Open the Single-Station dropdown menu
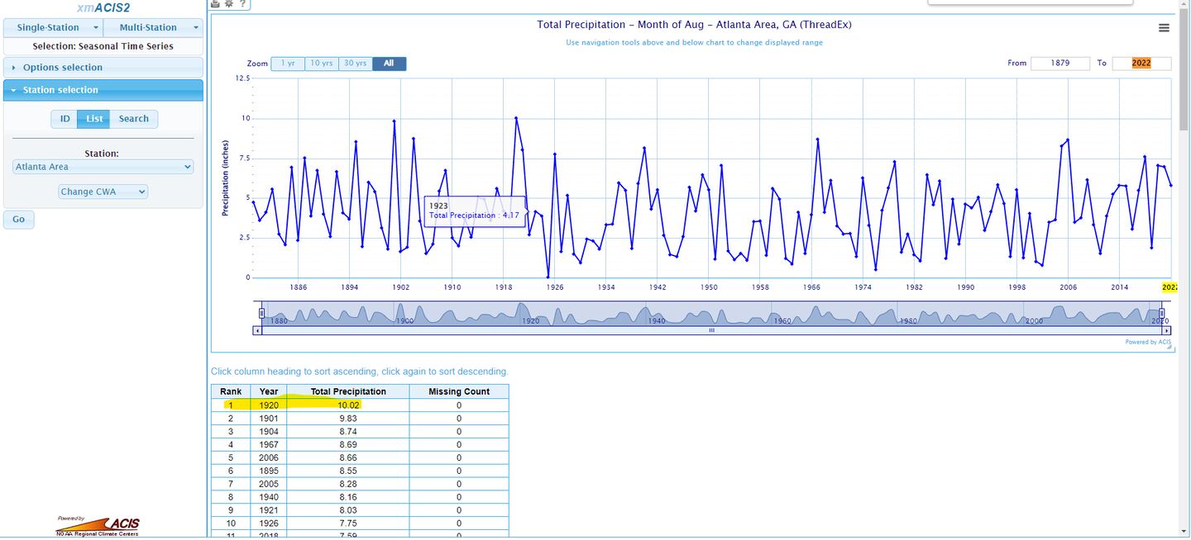1191x540 pixels. (53, 27)
